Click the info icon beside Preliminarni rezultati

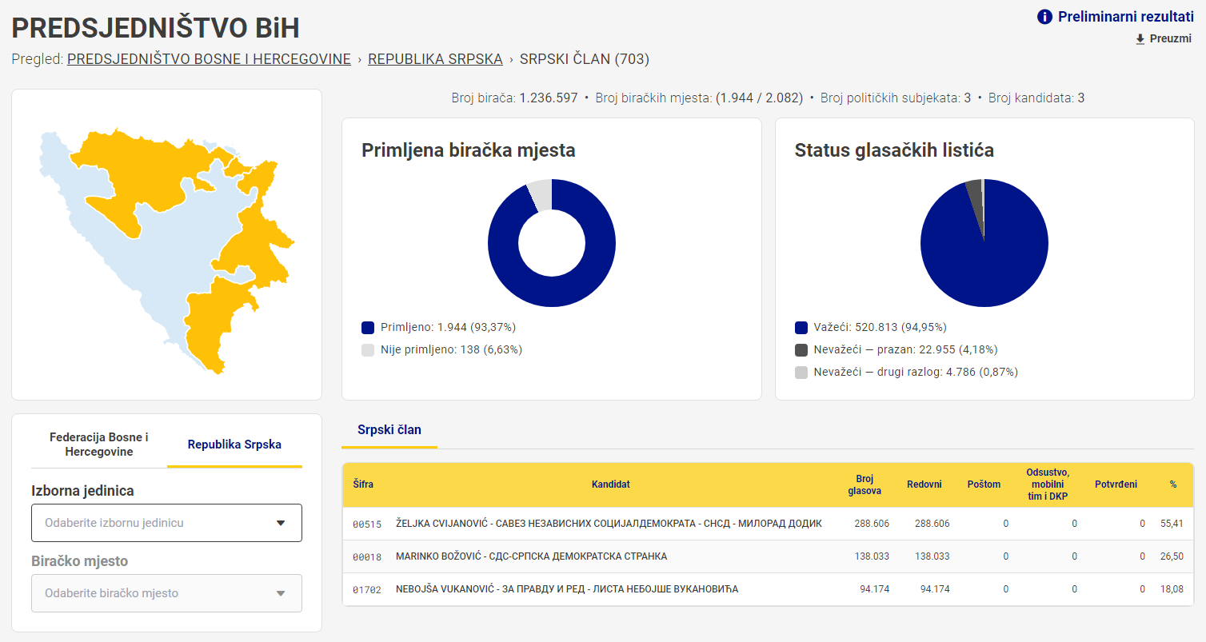(x=1044, y=17)
